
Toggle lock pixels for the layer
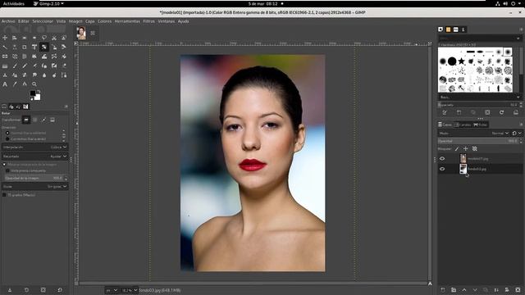click(457, 149)
